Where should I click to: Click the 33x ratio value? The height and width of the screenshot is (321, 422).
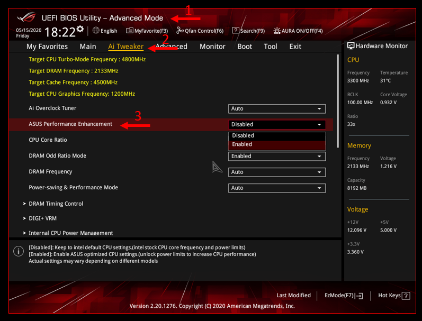point(351,124)
